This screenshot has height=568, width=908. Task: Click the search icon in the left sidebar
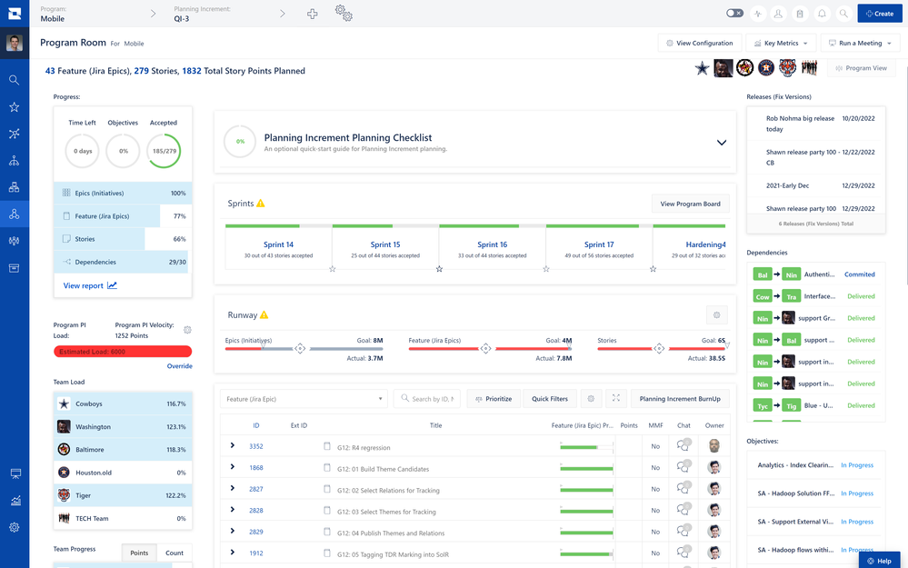coord(14,80)
